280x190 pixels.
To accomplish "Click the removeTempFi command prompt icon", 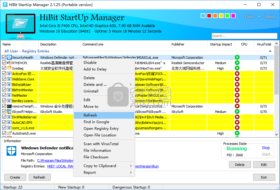I will pyautogui.click(x=9, y=106).
